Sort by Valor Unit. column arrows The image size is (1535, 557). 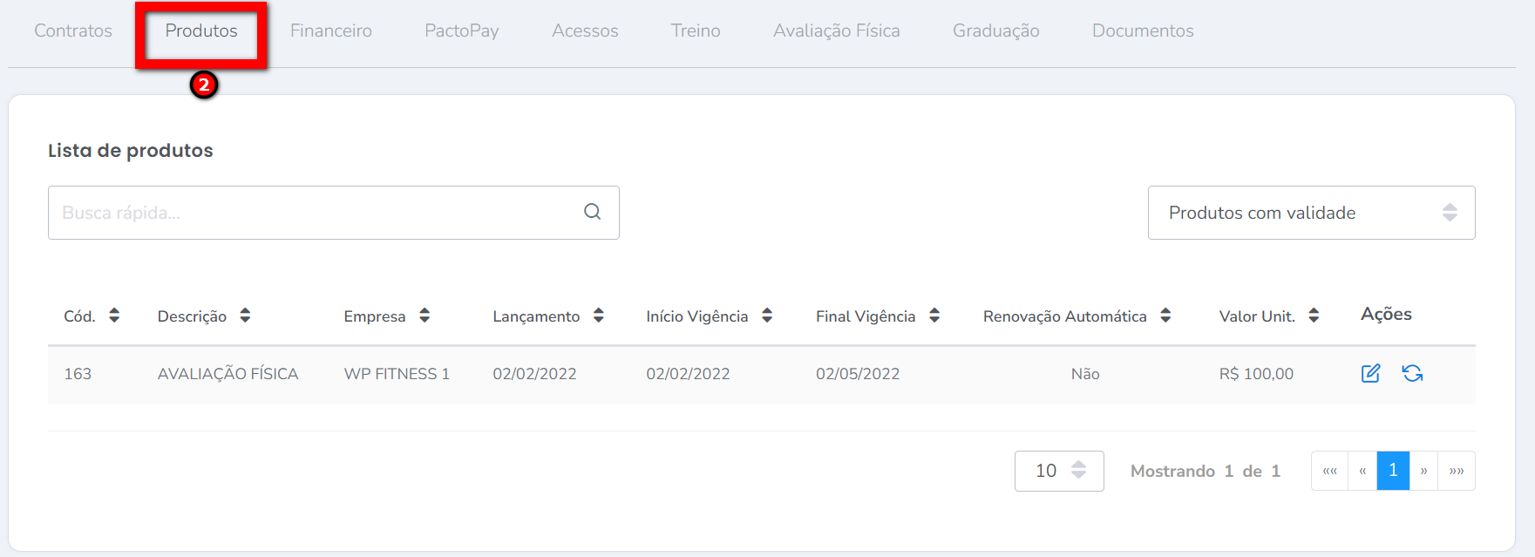tap(1314, 316)
